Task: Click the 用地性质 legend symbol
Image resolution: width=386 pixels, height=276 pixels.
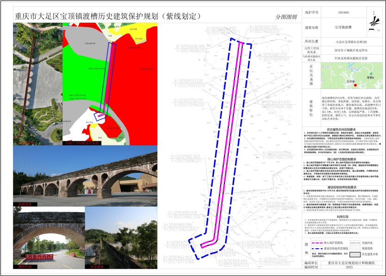Action: coord(355,242)
